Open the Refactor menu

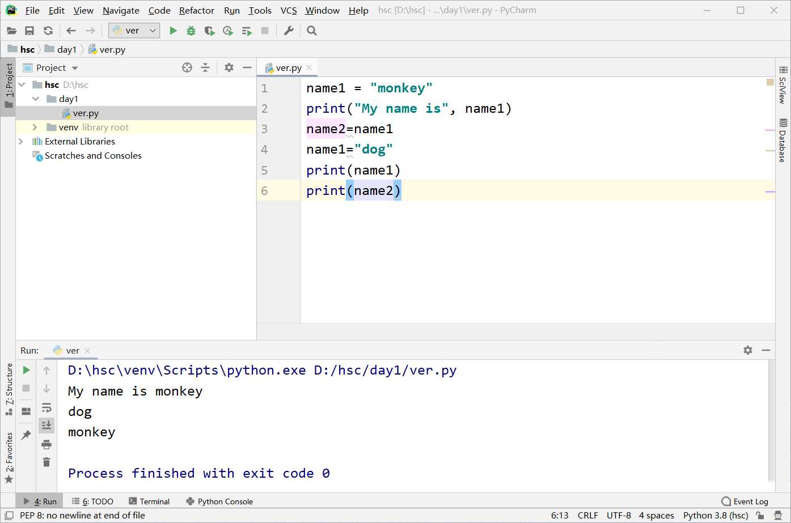click(197, 10)
